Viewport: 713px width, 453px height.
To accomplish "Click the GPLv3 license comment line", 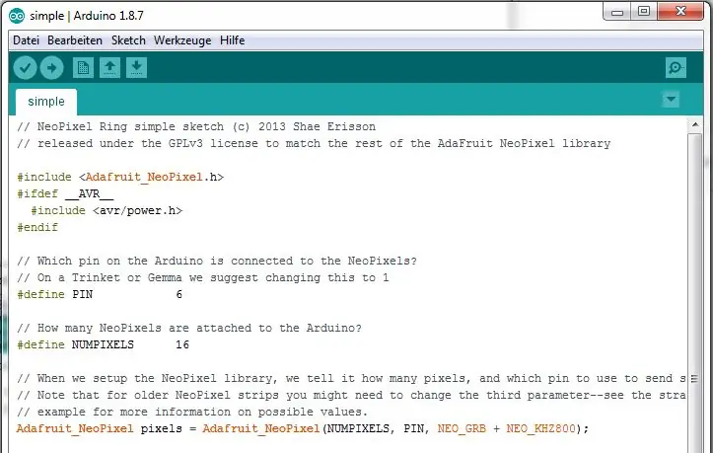I will pos(314,143).
